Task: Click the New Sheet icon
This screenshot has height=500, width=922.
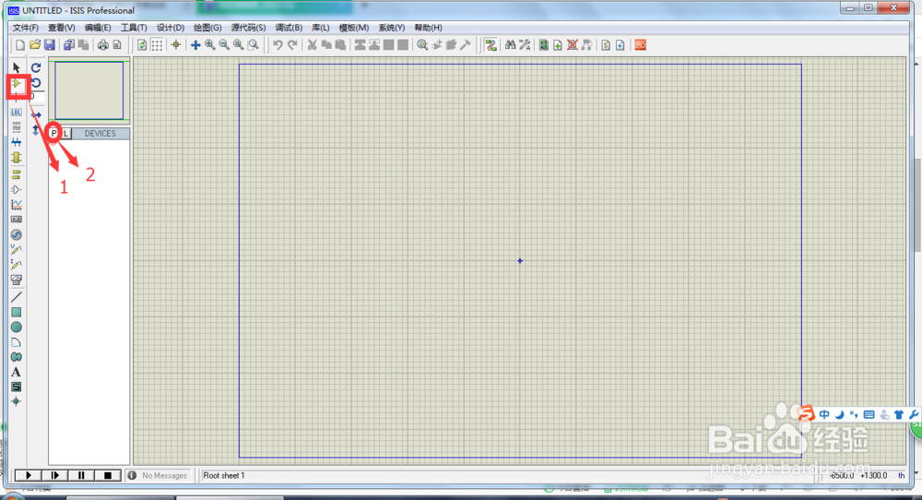Action: click(x=558, y=45)
